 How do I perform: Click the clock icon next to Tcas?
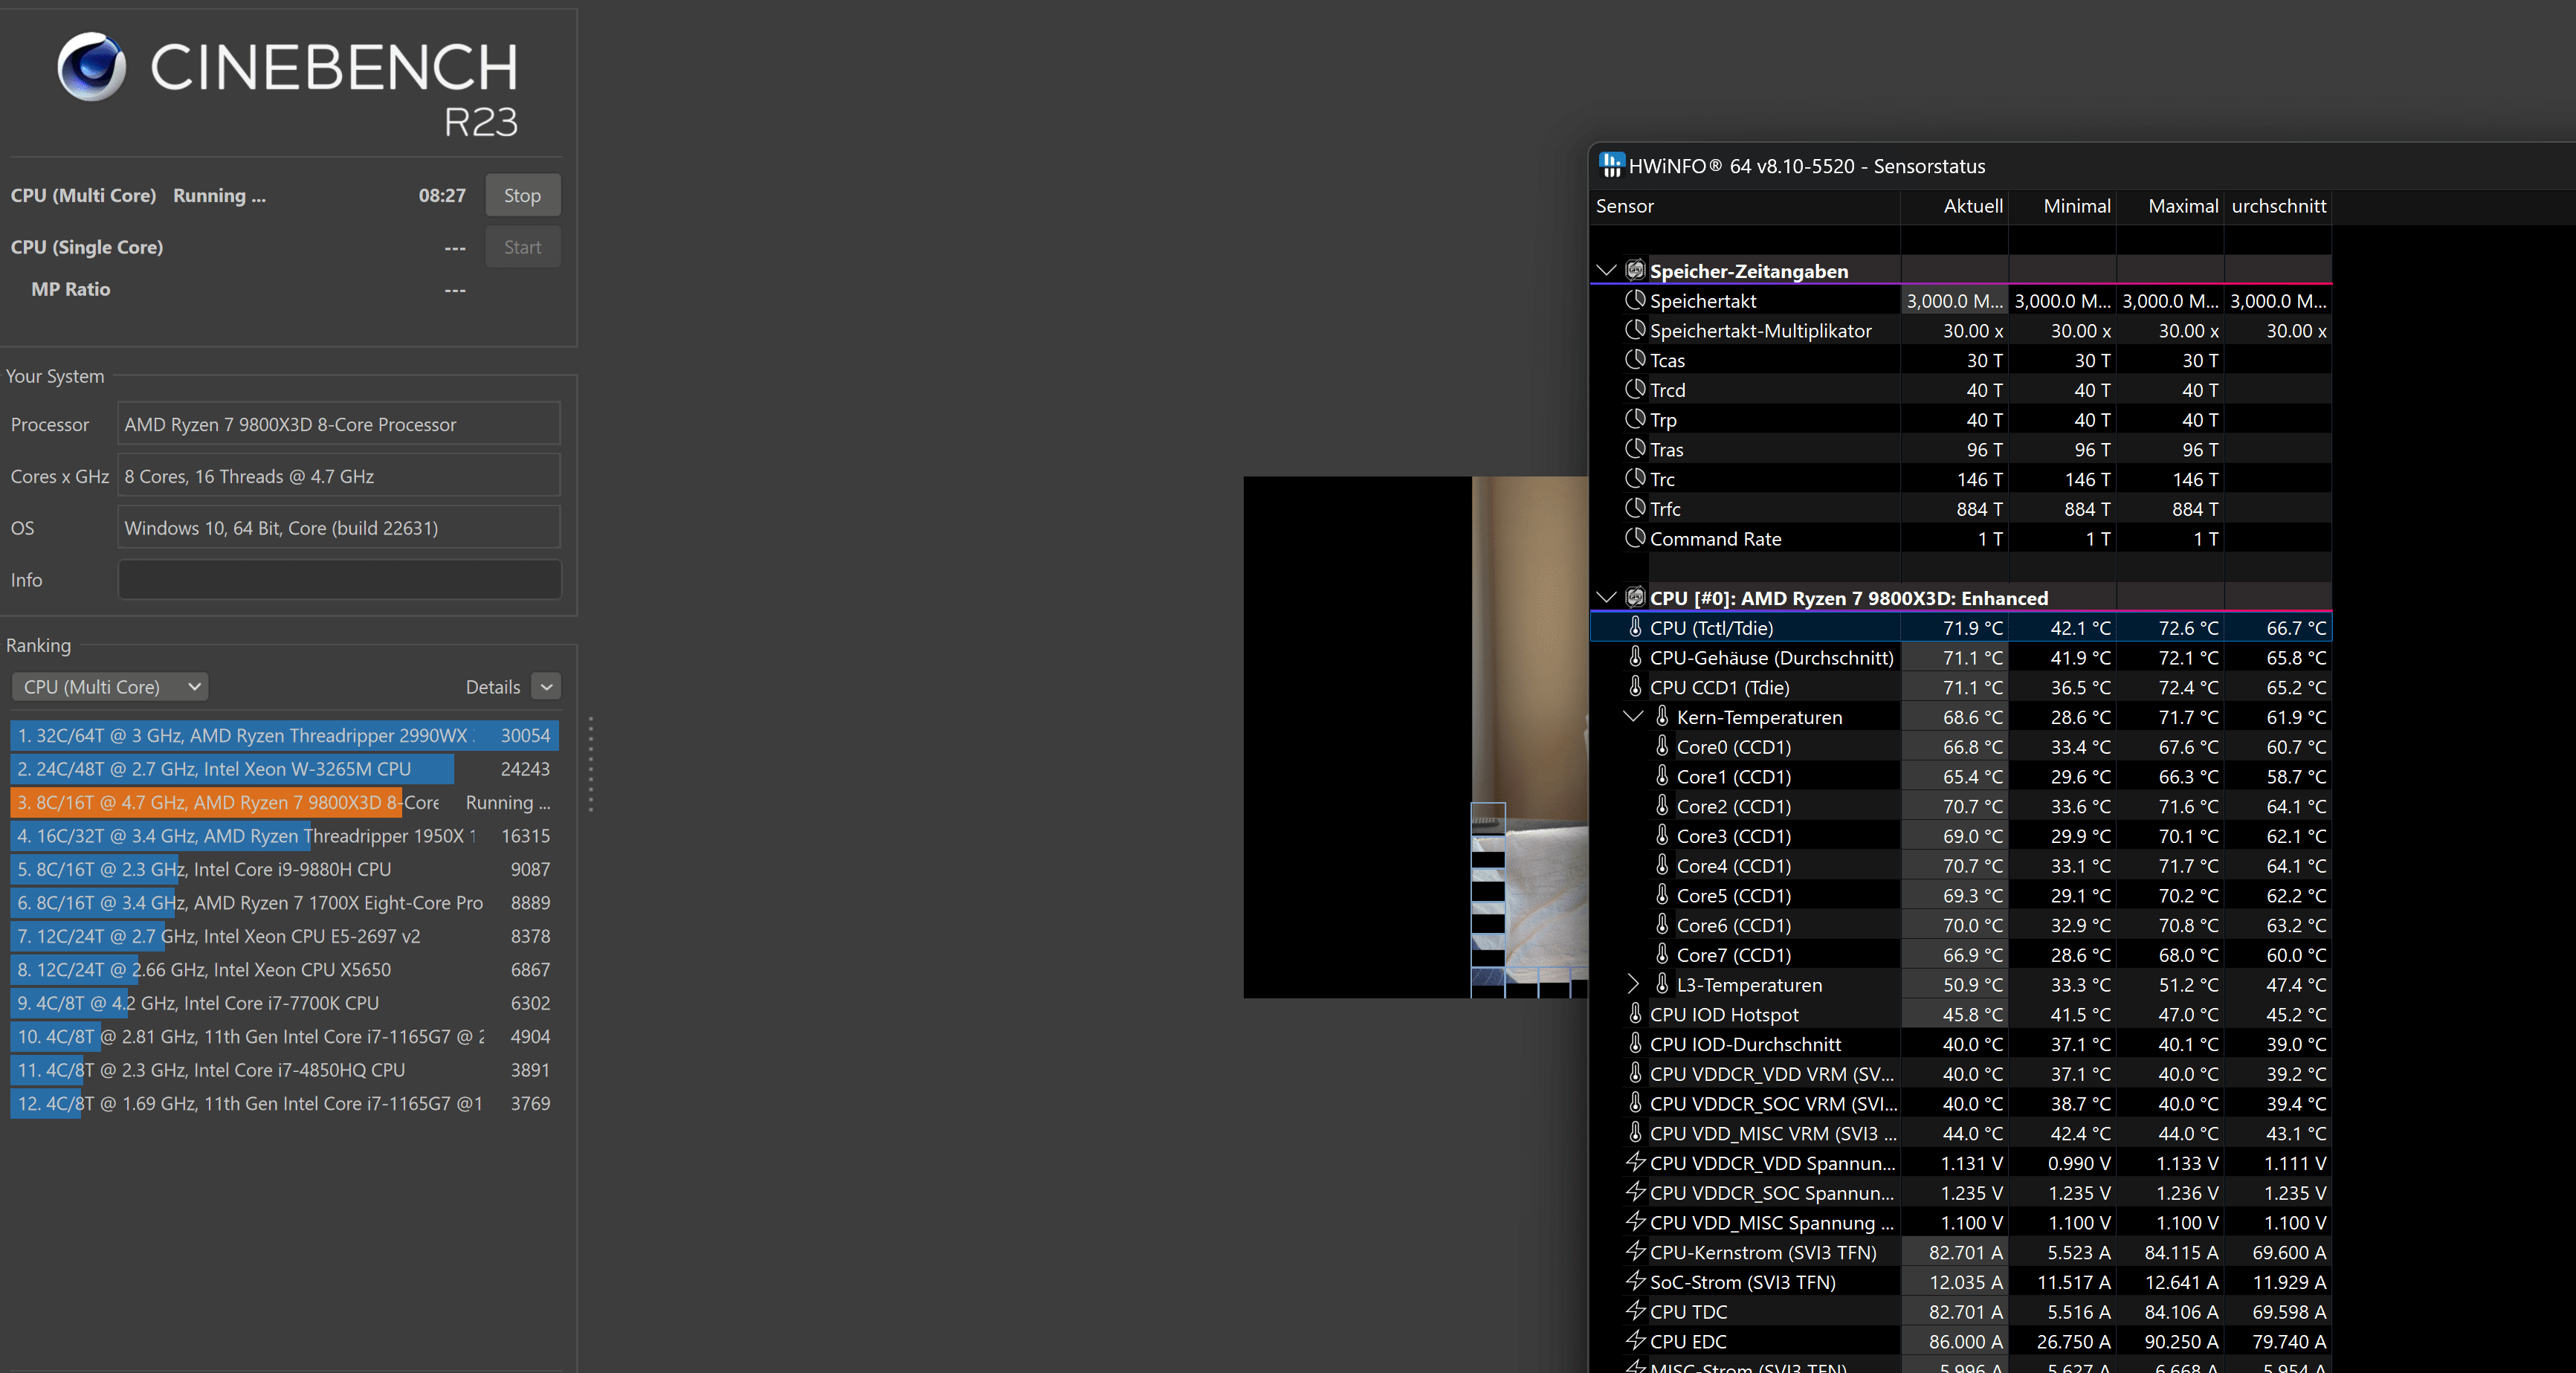[1635, 359]
